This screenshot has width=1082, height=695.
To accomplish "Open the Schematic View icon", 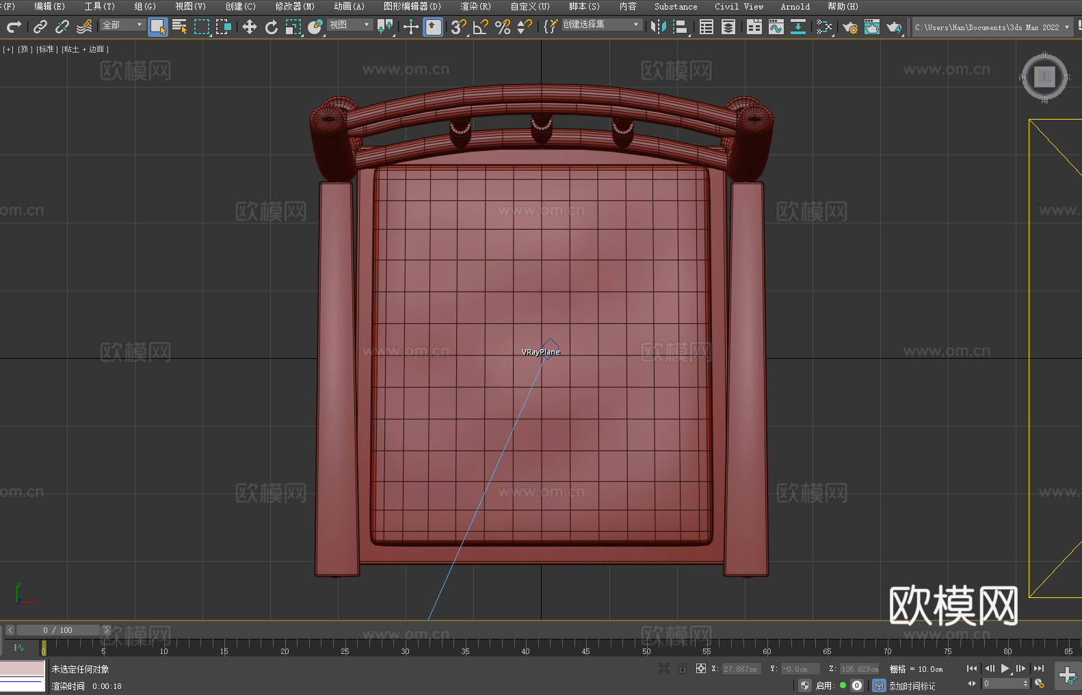I will pos(824,27).
